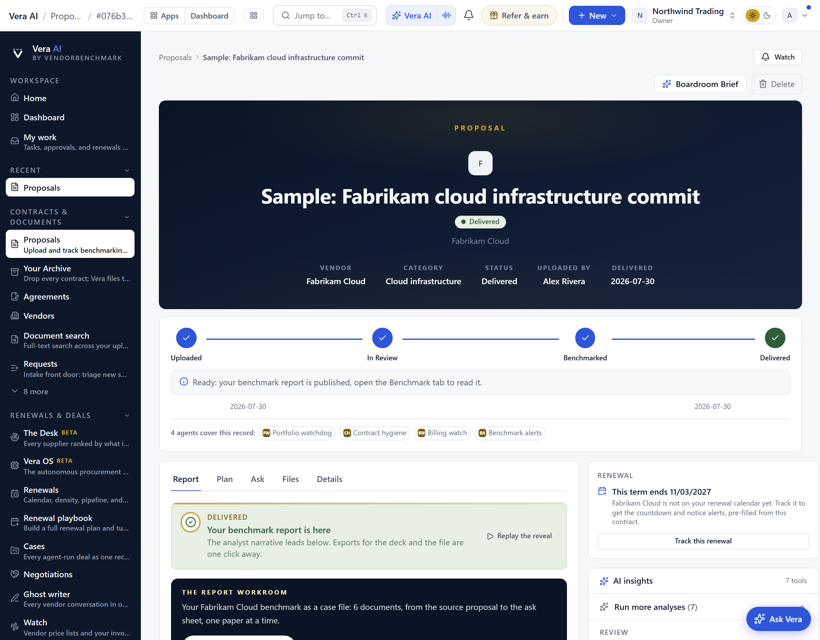Viewport: 820px width, 640px height.
Task: Click the Contract hygiene agent chip
Action: 374,433
